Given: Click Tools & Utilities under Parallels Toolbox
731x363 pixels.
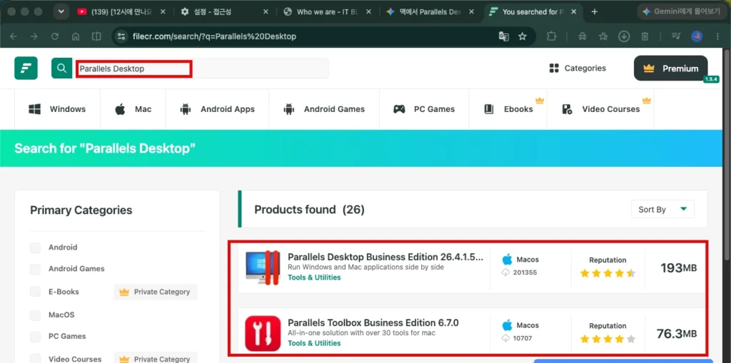Looking at the screenshot, I should tap(314, 343).
